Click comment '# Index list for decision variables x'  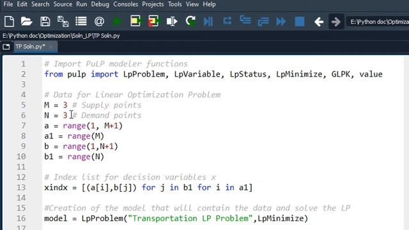130,178
